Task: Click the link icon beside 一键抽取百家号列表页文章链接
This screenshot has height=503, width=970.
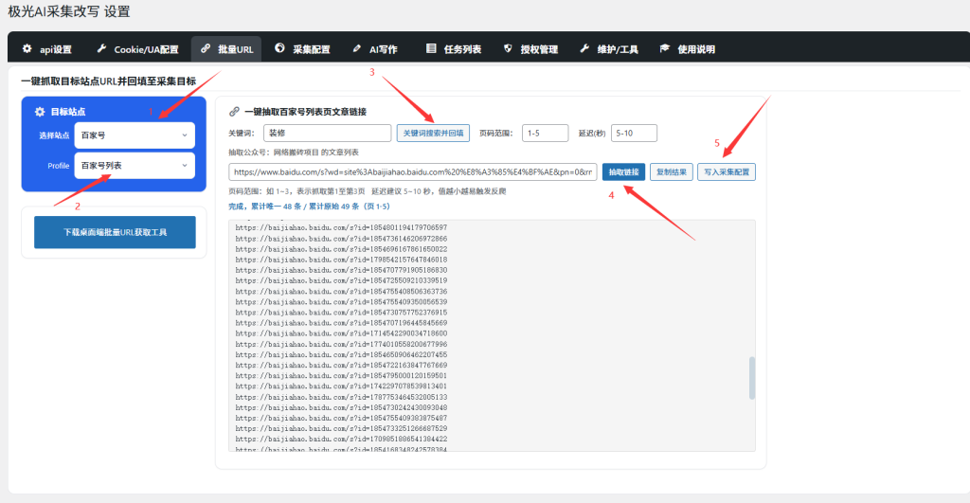Action: pos(234,112)
